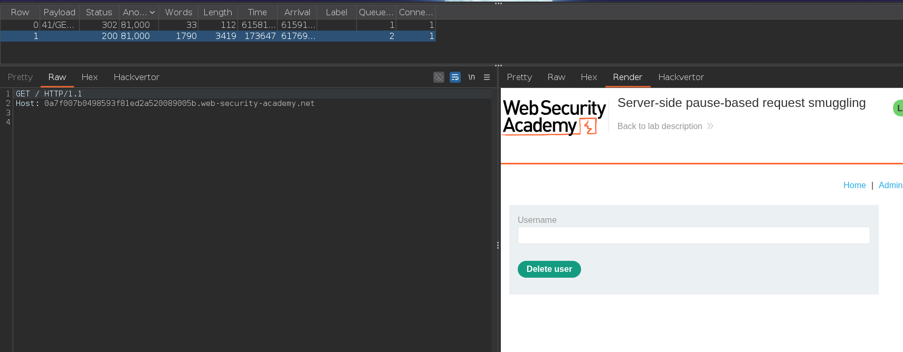
Task: Click the arrival 61591... cell
Action: tap(297, 25)
